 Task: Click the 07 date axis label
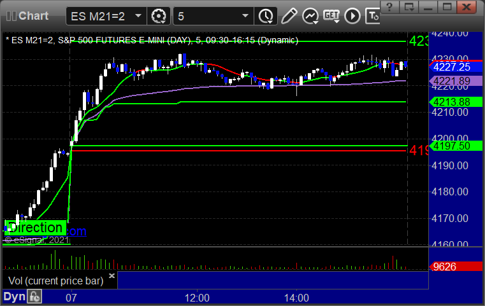(71, 298)
